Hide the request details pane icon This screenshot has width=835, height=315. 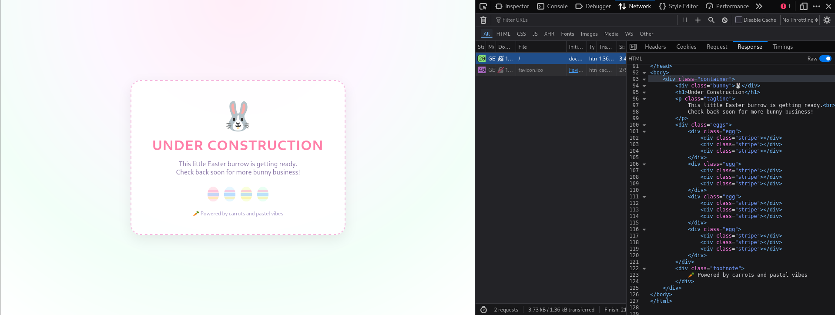[x=633, y=47]
